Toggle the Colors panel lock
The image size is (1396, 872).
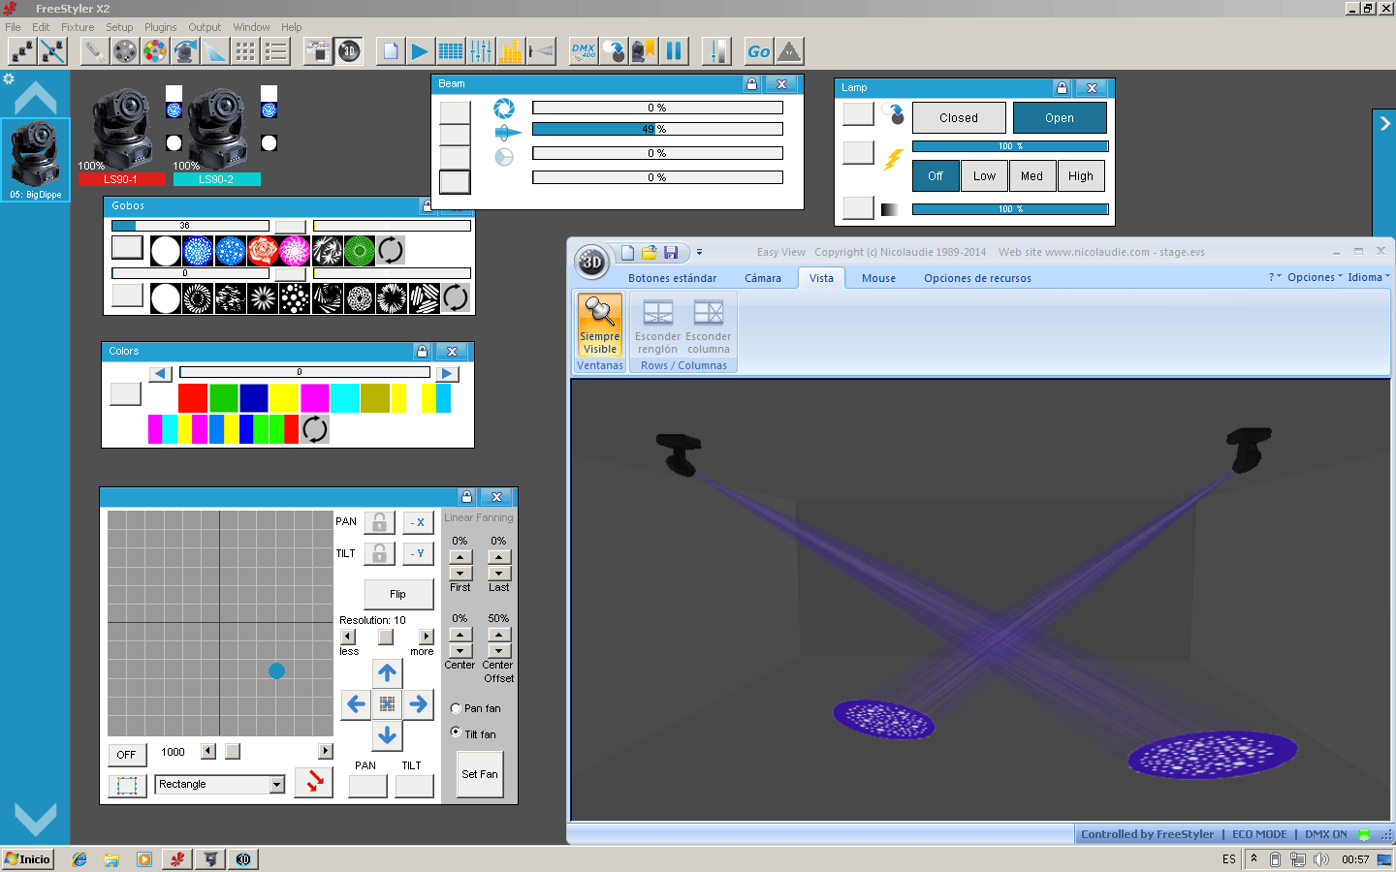click(x=422, y=351)
